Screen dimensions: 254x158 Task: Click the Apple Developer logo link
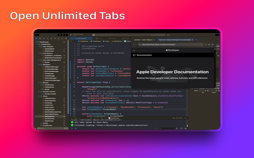coord(172,50)
